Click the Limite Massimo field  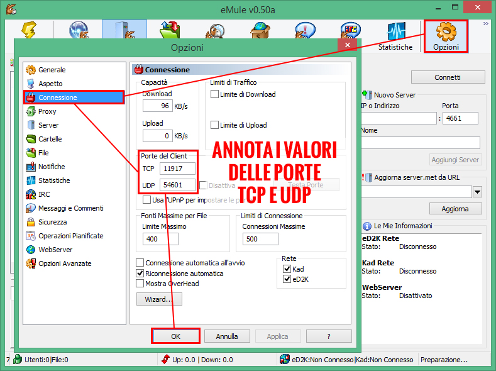coord(160,239)
